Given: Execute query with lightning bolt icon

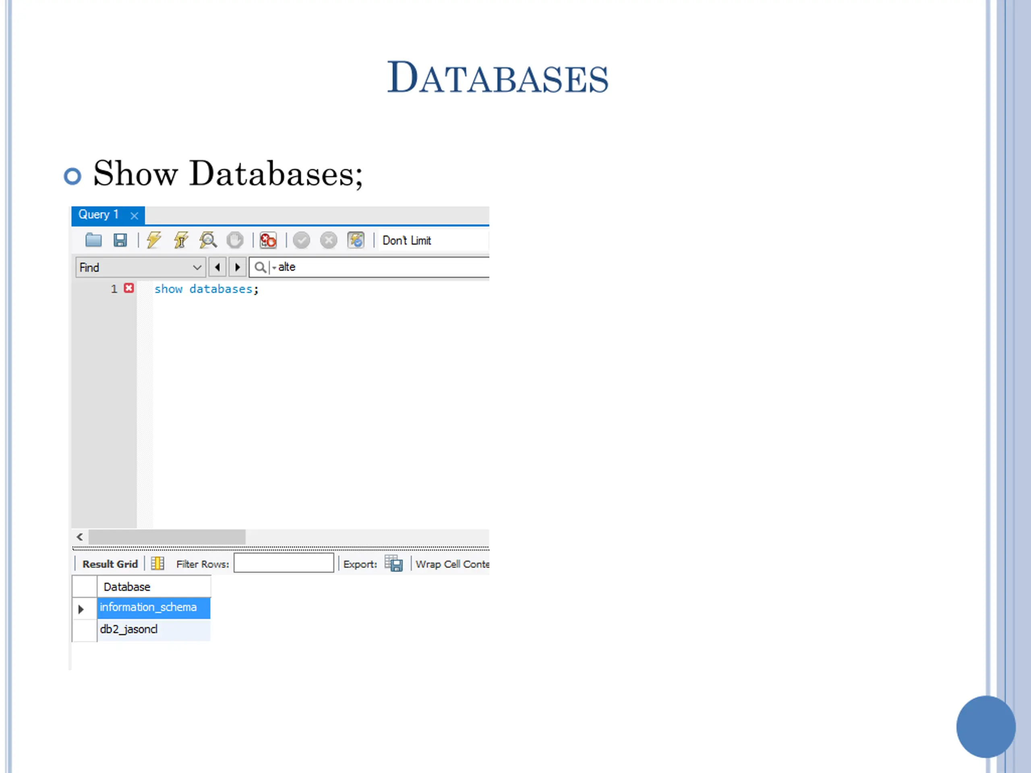Looking at the screenshot, I should click(x=154, y=240).
